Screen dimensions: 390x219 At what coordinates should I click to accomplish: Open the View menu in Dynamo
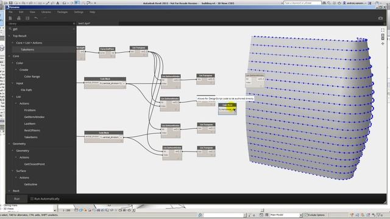click(32, 12)
